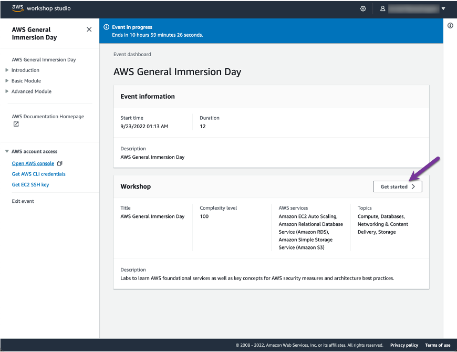This screenshot has width=457, height=352.
Task: Click the Workshop panel heading
Action: click(x=136, y=187)
